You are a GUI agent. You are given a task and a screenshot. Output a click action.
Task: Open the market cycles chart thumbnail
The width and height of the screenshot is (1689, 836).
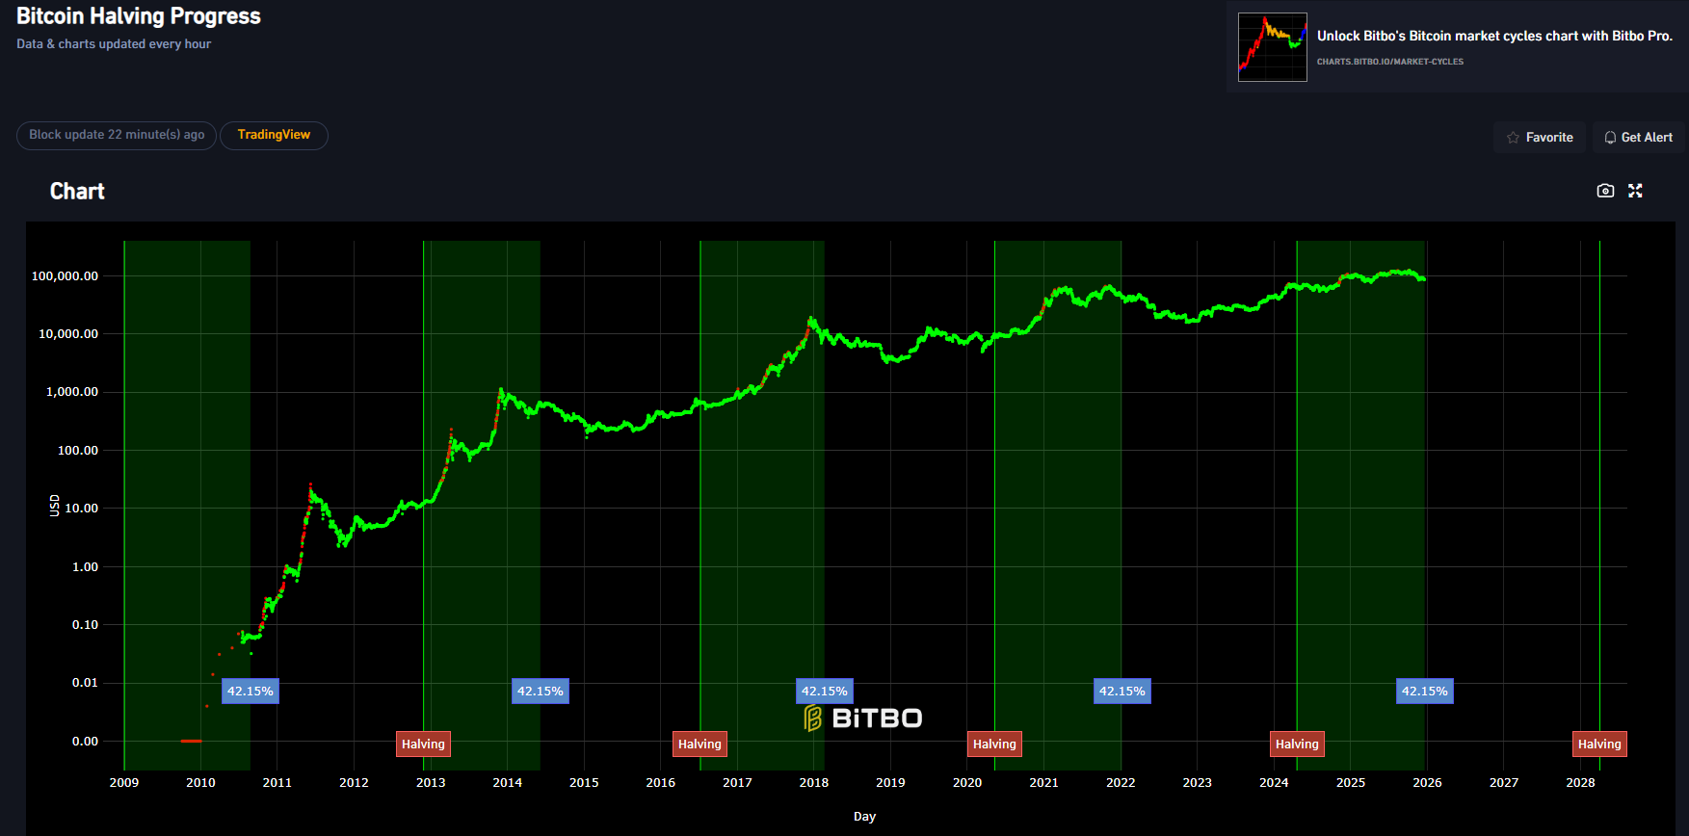(x=1272, y=47)
